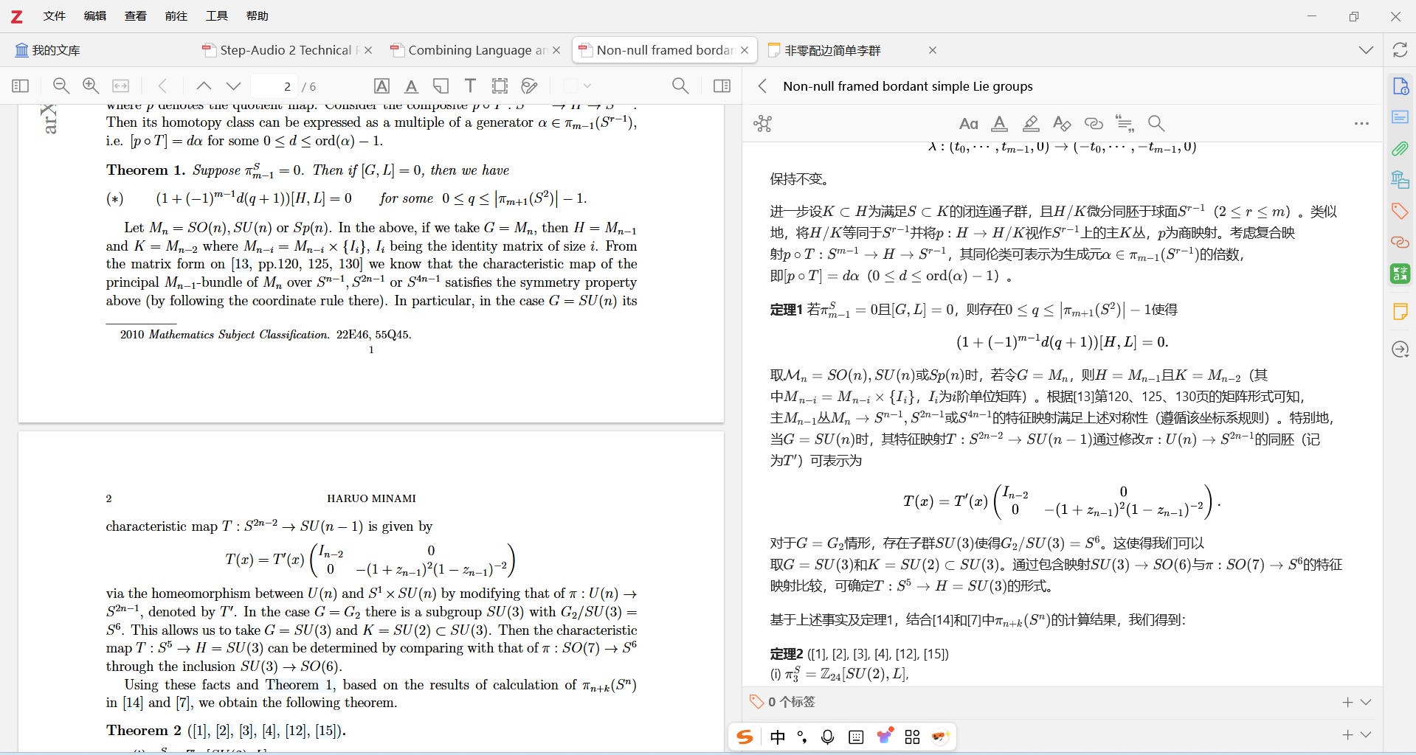Open attachments section in sidebar
This screenshot has height=755, width=1416.
click(1400, 148)
